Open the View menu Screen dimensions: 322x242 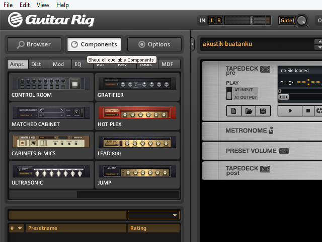[x=43, y=5]
